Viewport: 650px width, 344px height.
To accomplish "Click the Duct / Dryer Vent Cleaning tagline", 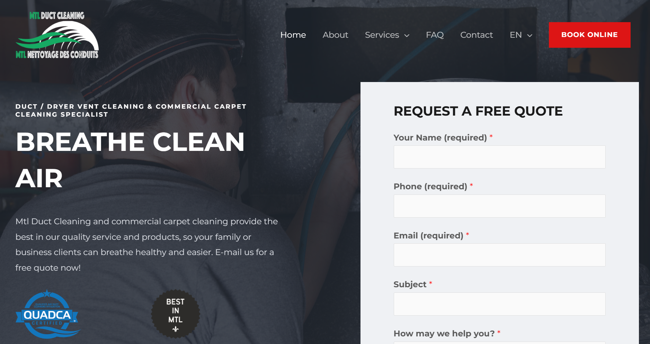I will (x=131, y=110).
